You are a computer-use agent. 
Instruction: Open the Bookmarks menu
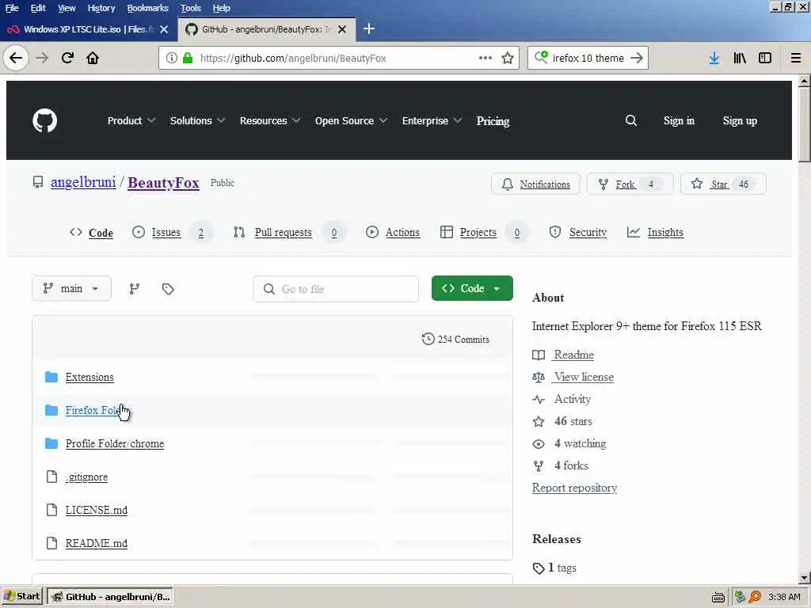(147, 8)
